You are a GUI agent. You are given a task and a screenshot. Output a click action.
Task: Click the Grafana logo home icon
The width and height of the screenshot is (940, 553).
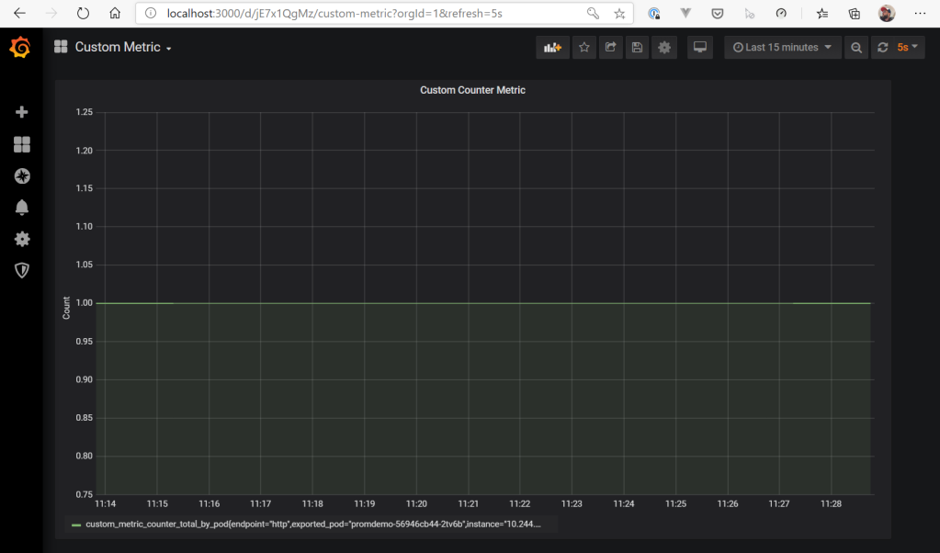pyautogui.click(x=20, y=48)
